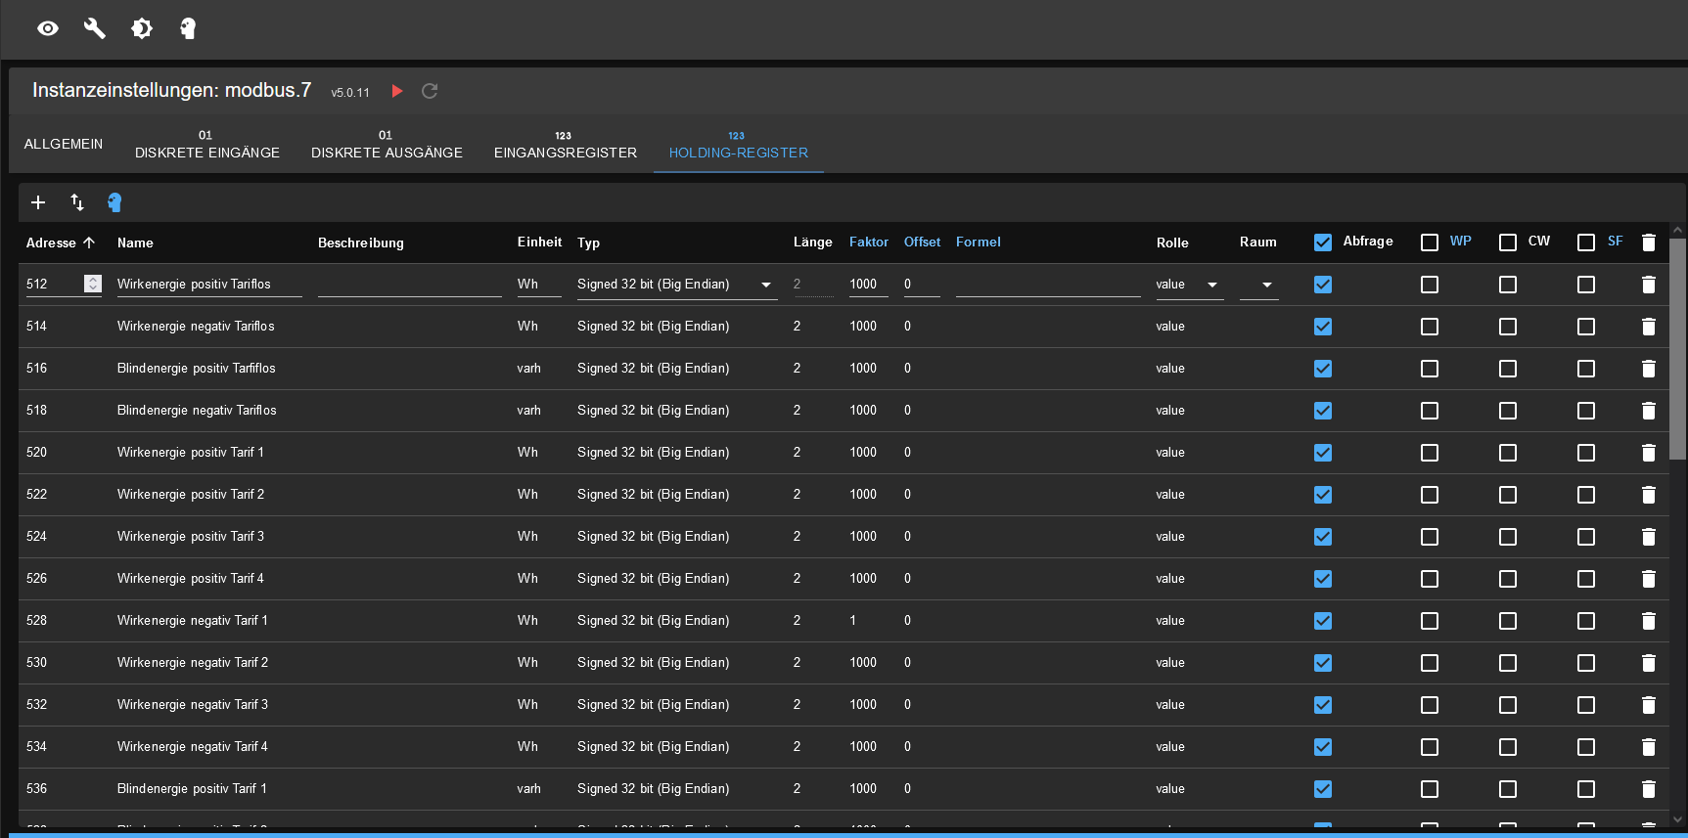Click the Formel field of row 512
Image resolution: width=1688 pixels, height=838 pixels.
tap(1048, 285)
